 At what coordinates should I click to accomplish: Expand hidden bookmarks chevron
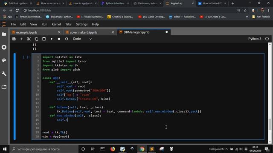(247, 17)
